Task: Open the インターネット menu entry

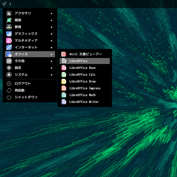Action: (30, 47)
